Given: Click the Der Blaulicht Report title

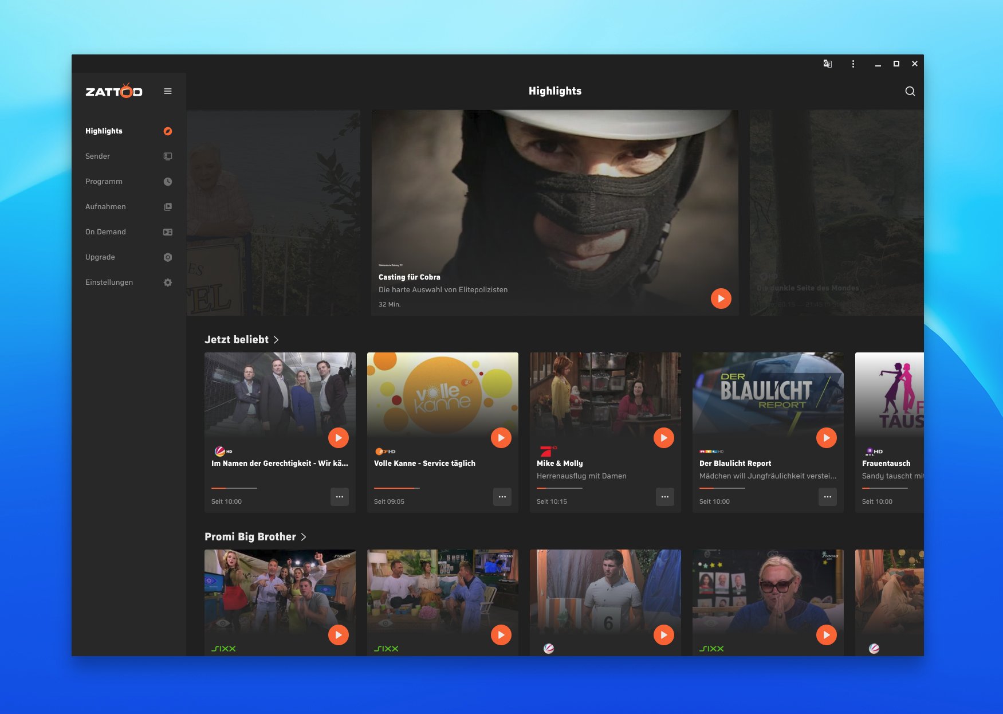Looking at the screenshot, I should click(x=735, y=463).
